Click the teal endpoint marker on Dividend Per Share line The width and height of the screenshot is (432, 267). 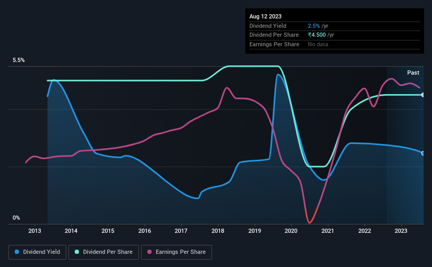(x=423, y=95)
